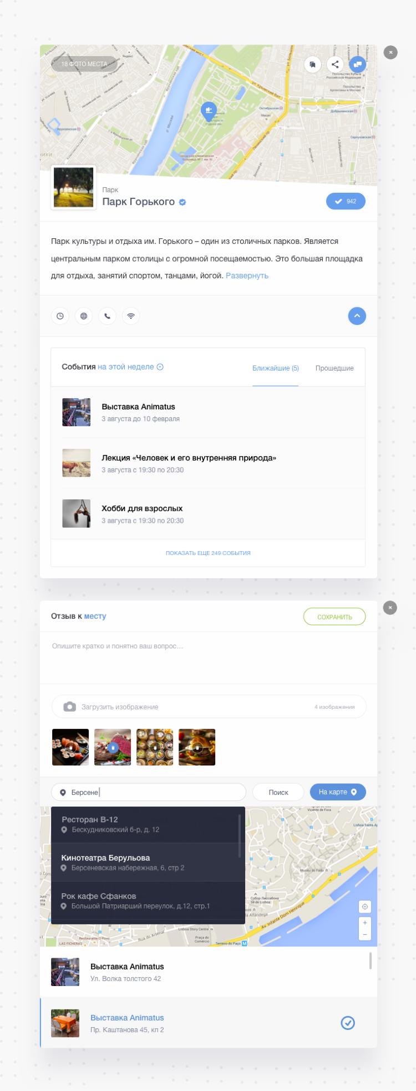416x1091 pixels.
Task: Open the website globe icon
Action: (x=84, y=316)
